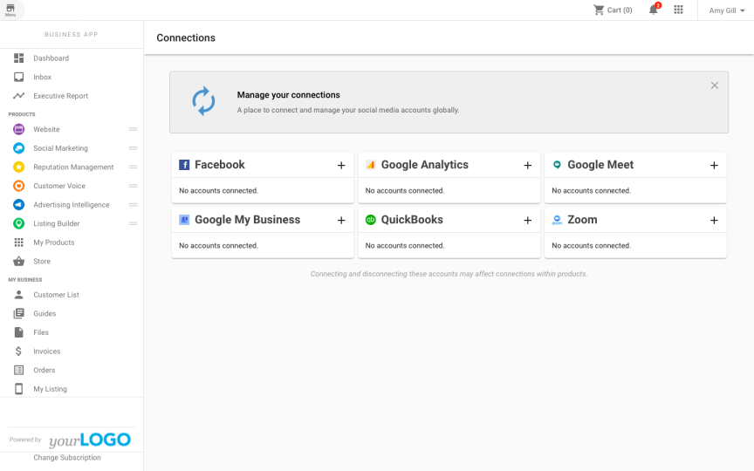Click the Website product icon
Image resolution: width=754 pixels, height=471 pixels.
[x=18, y=129]
